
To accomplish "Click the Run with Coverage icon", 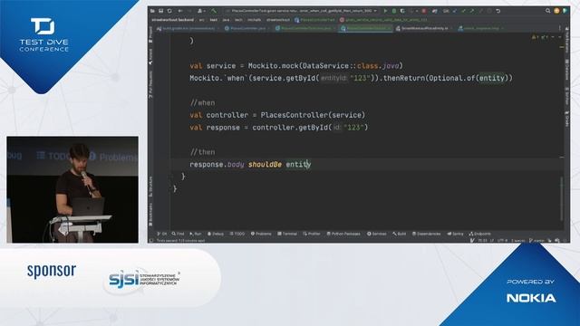I will (x=402, y=11).
